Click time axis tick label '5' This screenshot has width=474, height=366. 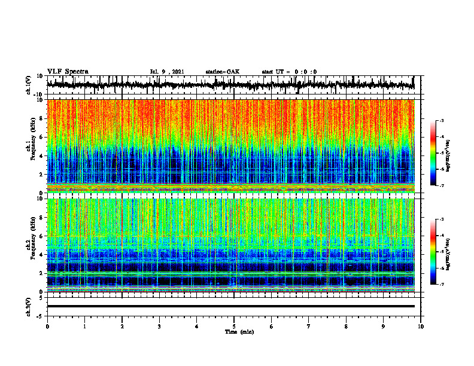234,327
